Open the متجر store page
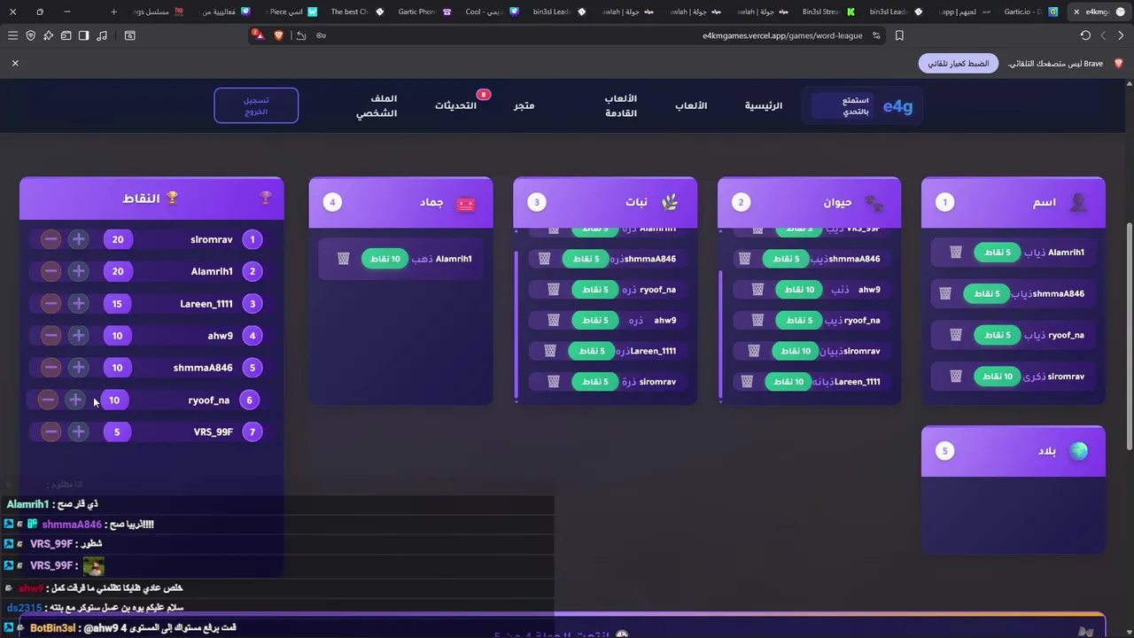The width and height of the screenshot is (1134, 638). pos(524,105)
